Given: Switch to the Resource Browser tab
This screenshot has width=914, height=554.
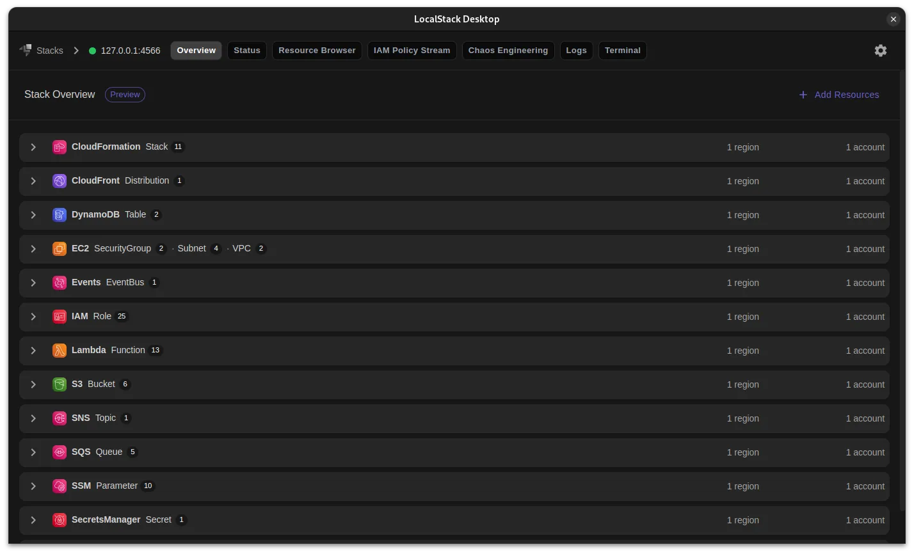Looking at the screenshot, I should (x=317, y=50).
